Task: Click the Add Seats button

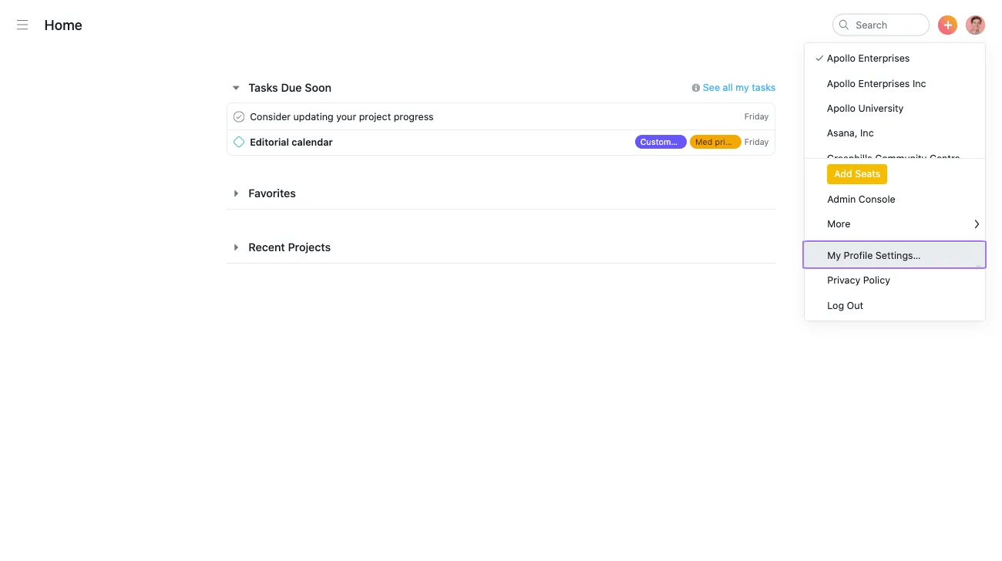Action: [x=856, y=174]
